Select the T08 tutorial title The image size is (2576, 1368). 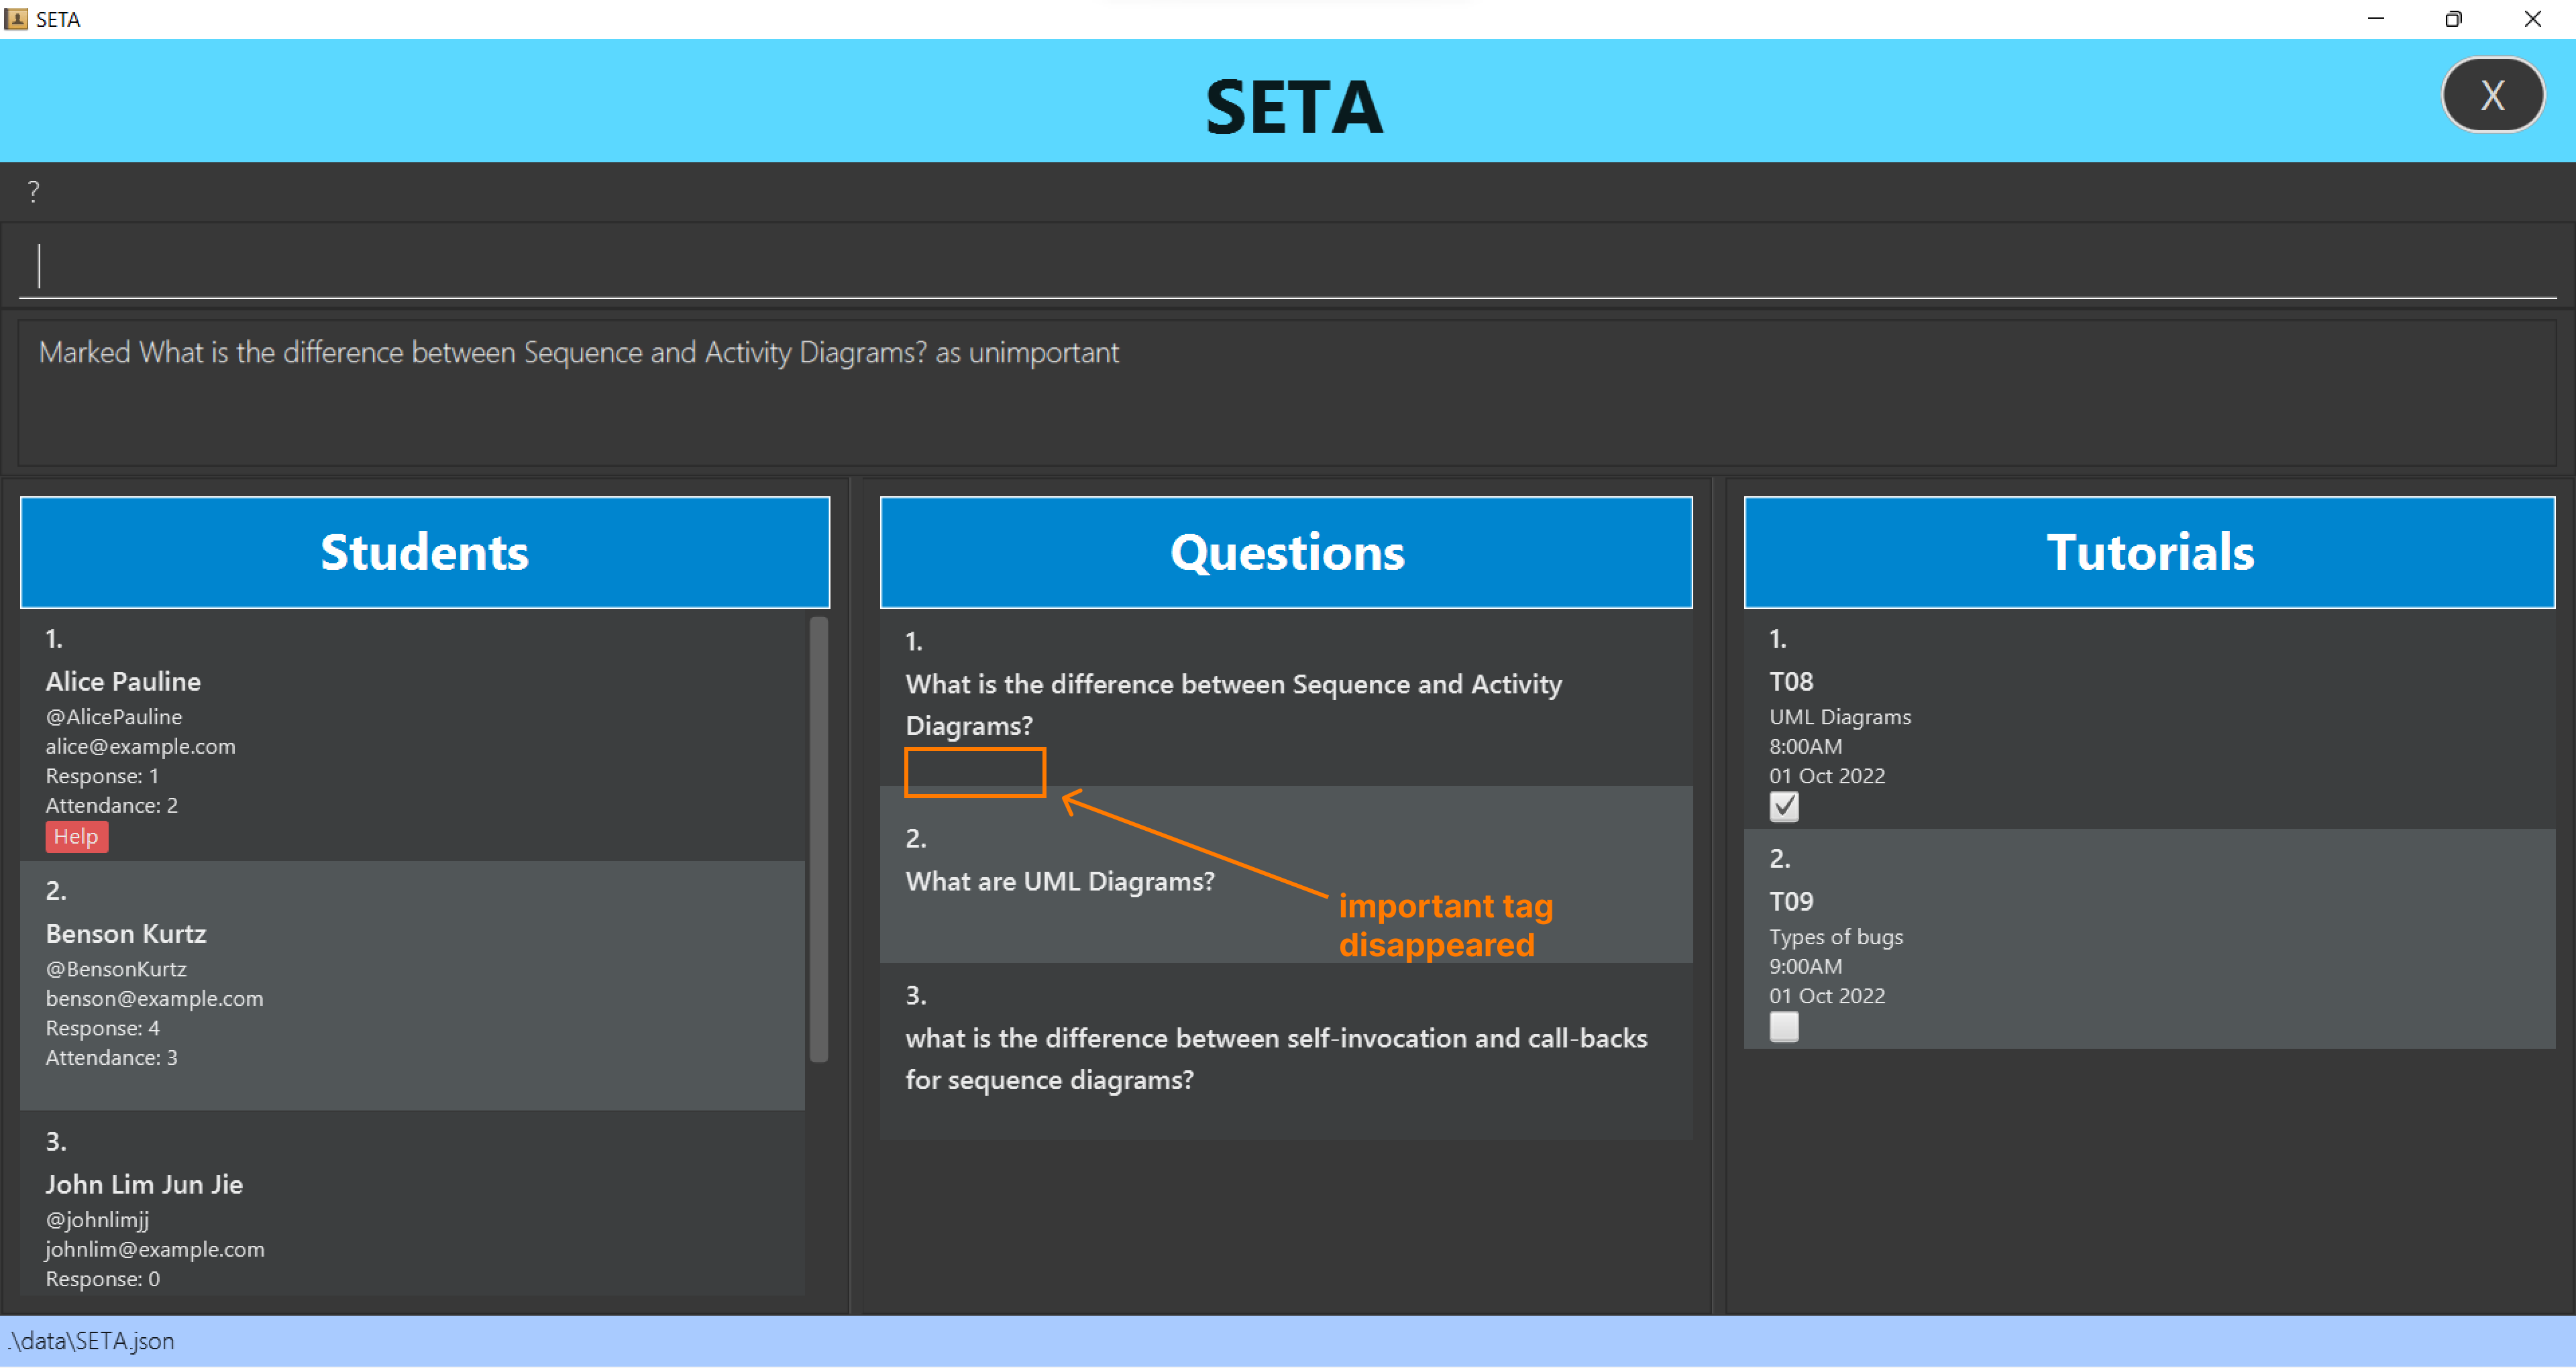tap(1791, 681)
